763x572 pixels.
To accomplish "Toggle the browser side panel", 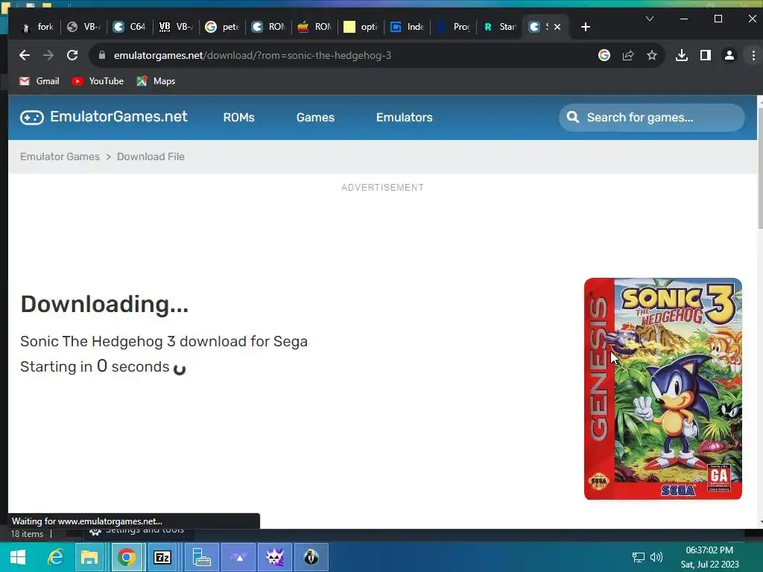I will (705, 55).
